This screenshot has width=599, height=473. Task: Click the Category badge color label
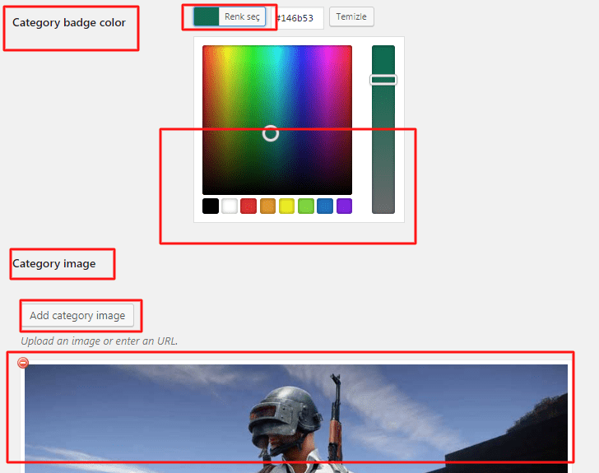point(69,23)
